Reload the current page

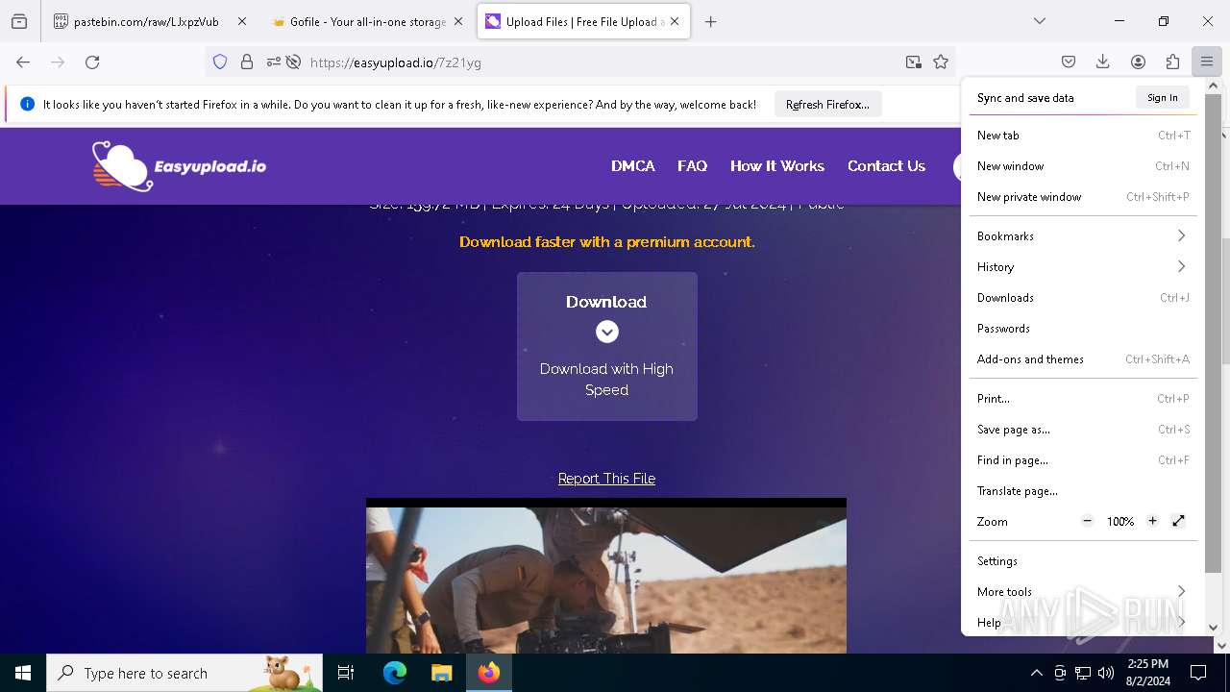(92, 62)
